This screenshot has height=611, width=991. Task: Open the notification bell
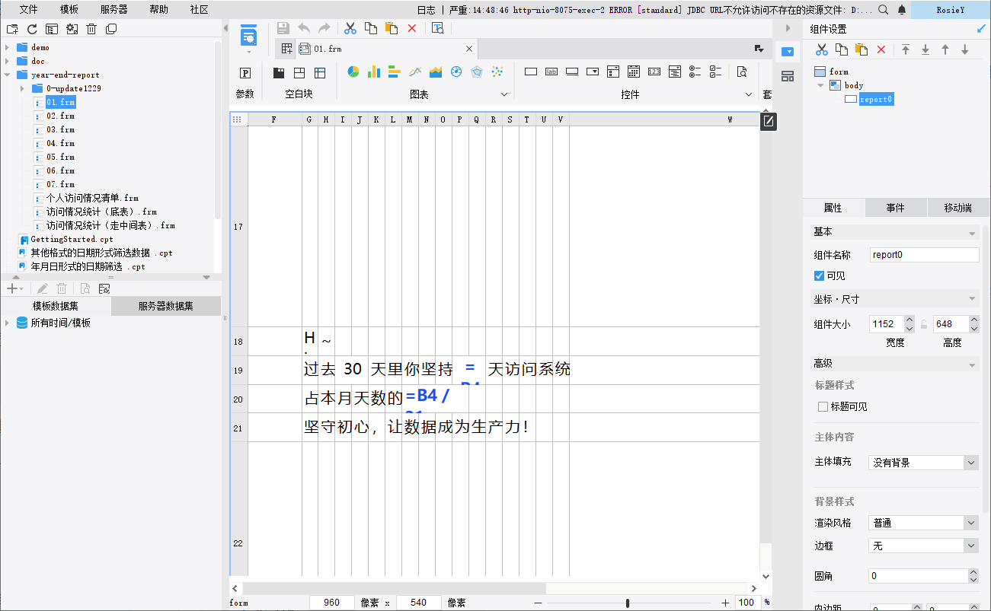click(x=902, y=10)
